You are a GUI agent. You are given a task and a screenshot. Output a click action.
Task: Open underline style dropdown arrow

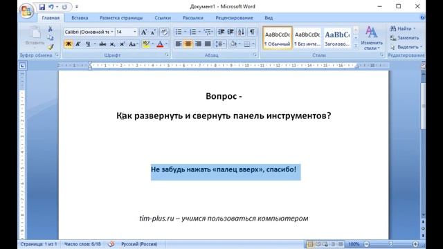click(x=95, y=44)
